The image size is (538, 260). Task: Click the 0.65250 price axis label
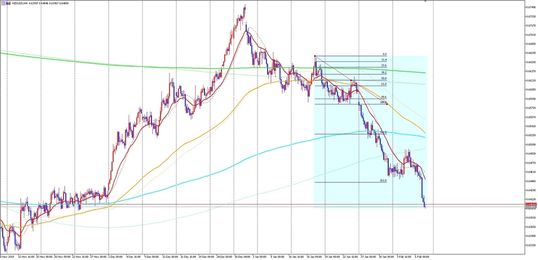(x=531, y=135)
